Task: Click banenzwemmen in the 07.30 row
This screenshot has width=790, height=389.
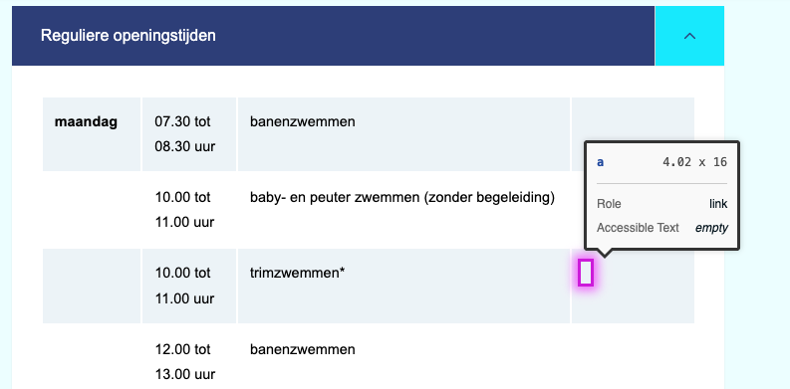Action: (x=302, y=121)
